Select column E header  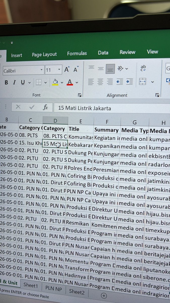(x=81, y=121)
